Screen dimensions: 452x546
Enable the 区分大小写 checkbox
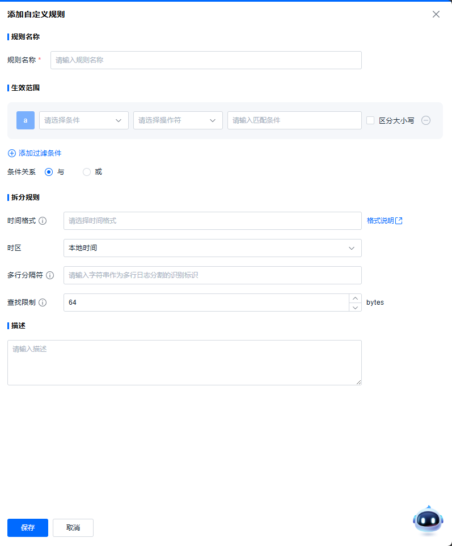[370, 120]
